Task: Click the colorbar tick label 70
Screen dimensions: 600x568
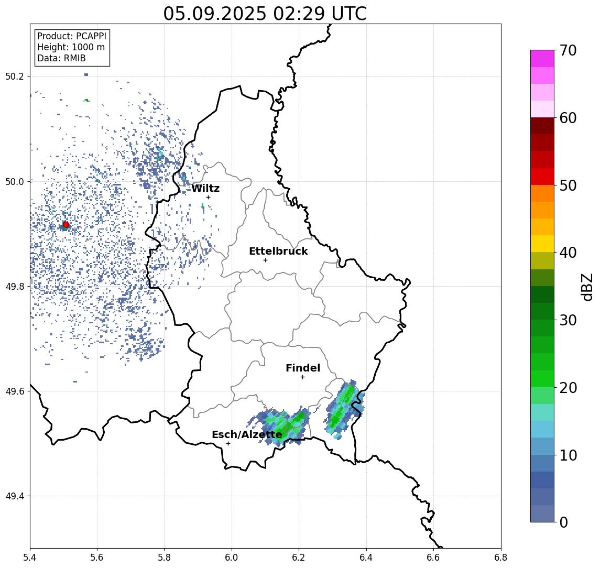Action: click(x=568, y=50)
